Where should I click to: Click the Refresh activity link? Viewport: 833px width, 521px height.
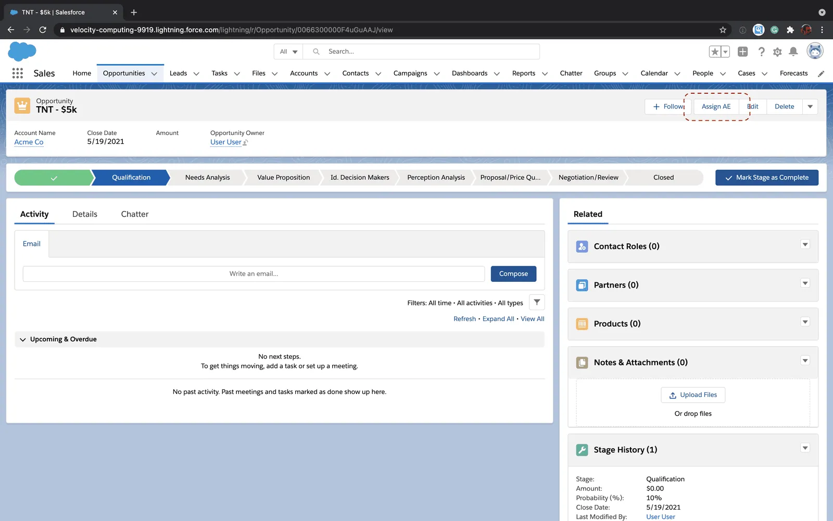click(464, 319)
